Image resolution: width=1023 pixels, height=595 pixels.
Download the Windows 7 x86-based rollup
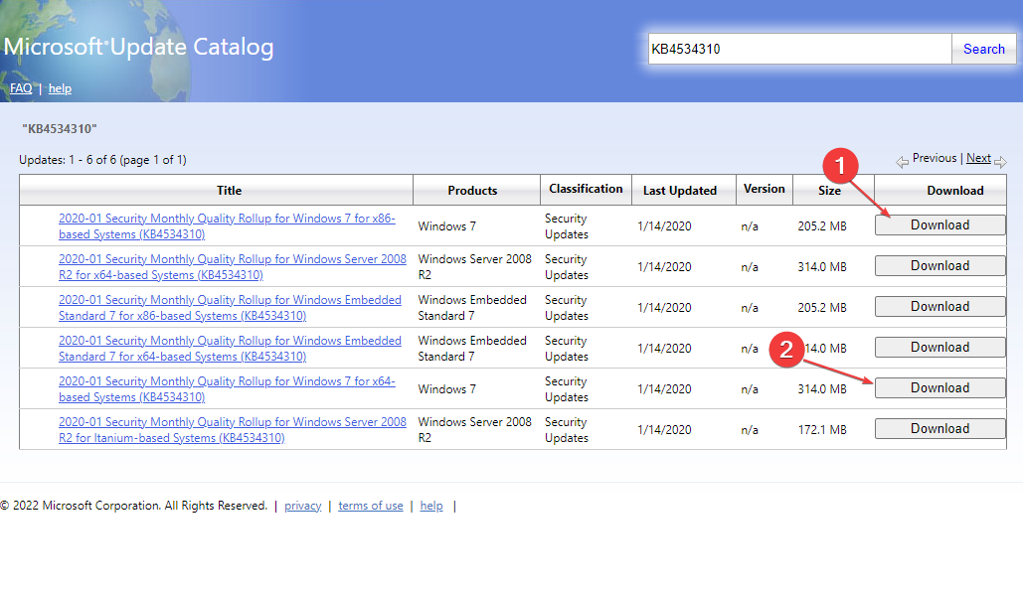[x=940, y=224]
